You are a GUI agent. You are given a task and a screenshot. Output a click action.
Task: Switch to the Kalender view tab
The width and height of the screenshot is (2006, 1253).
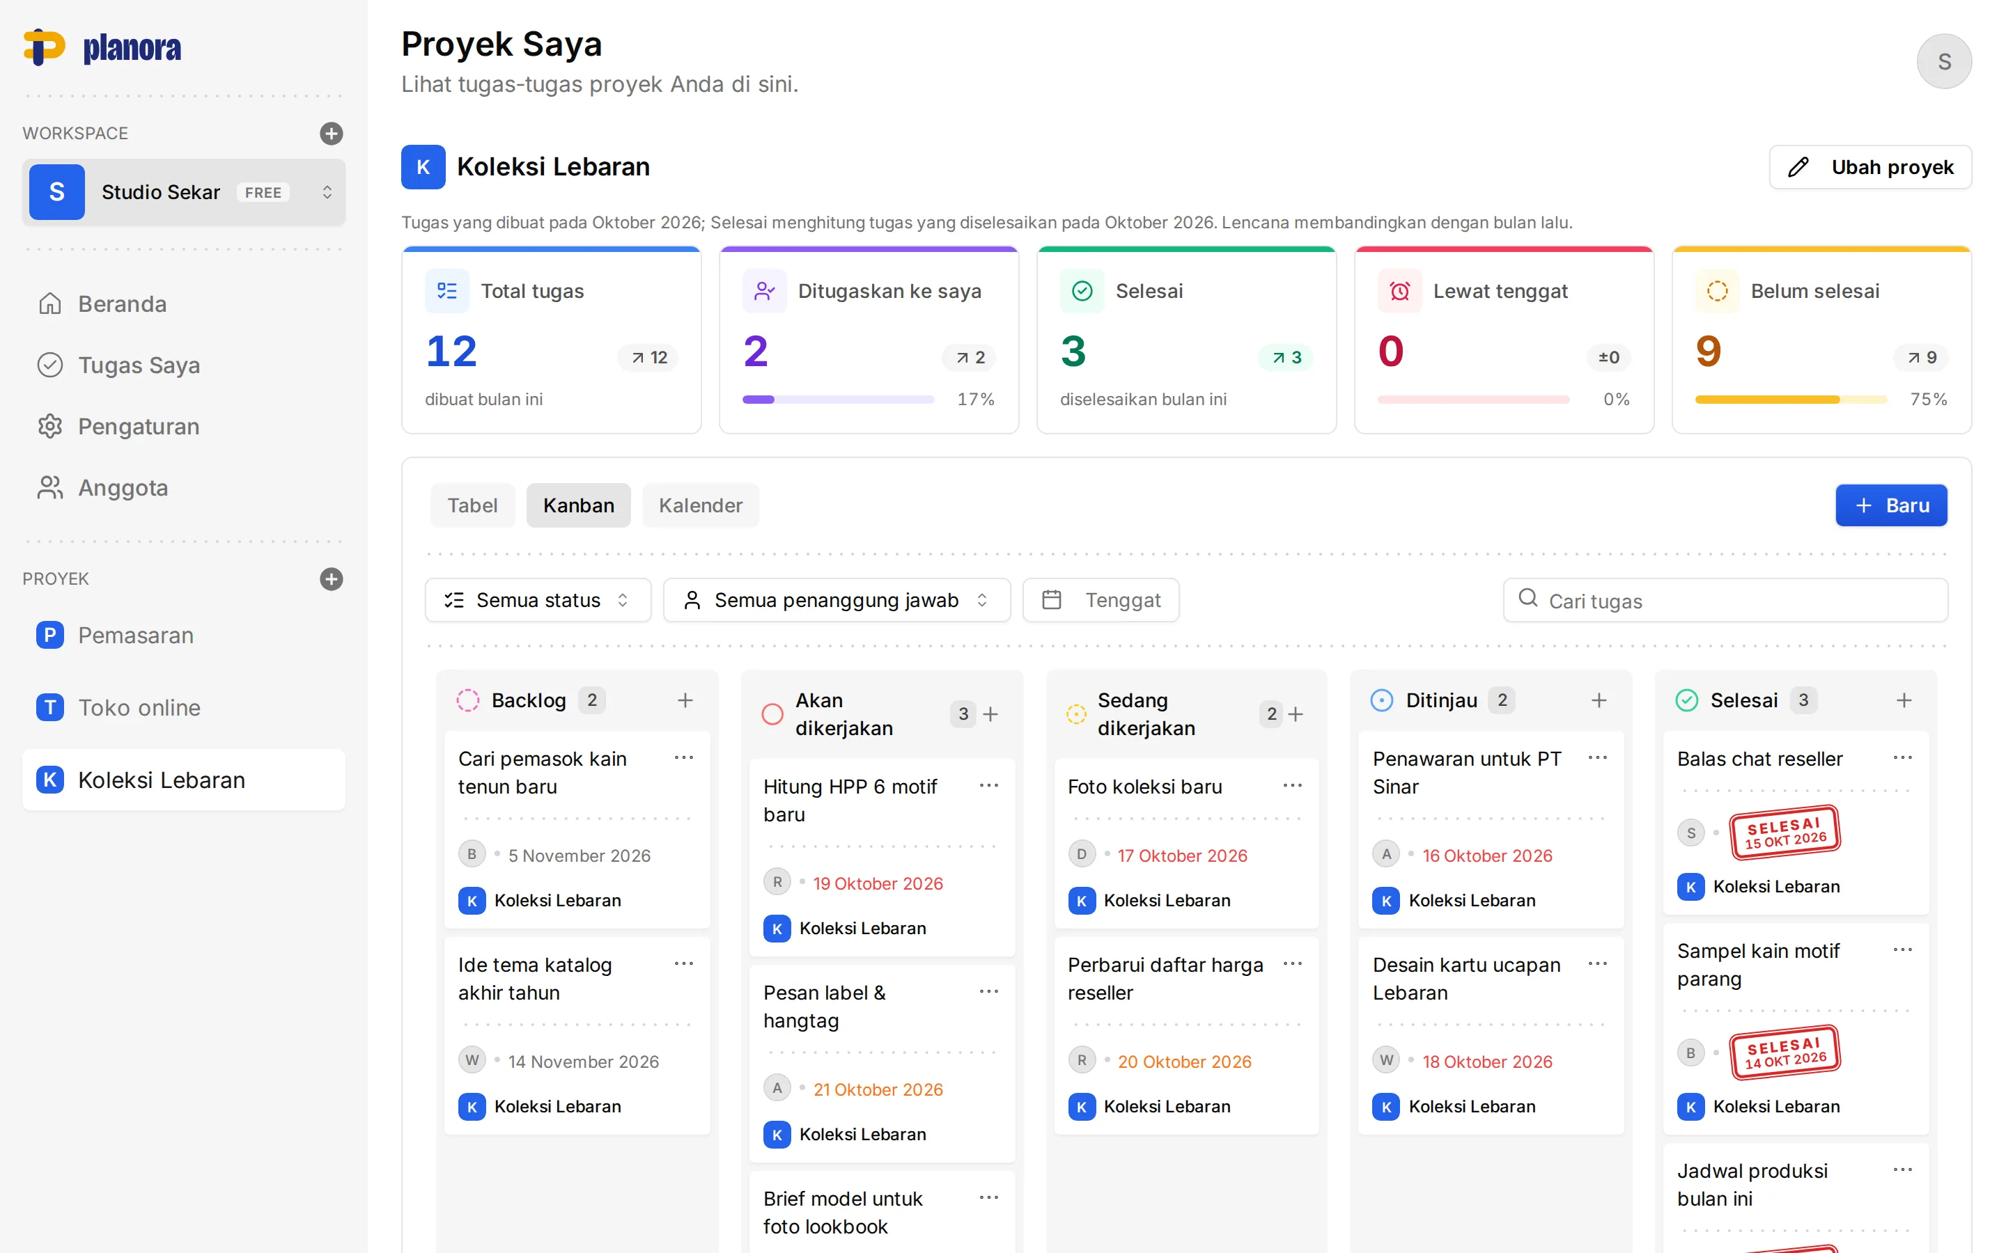[701, 505]
